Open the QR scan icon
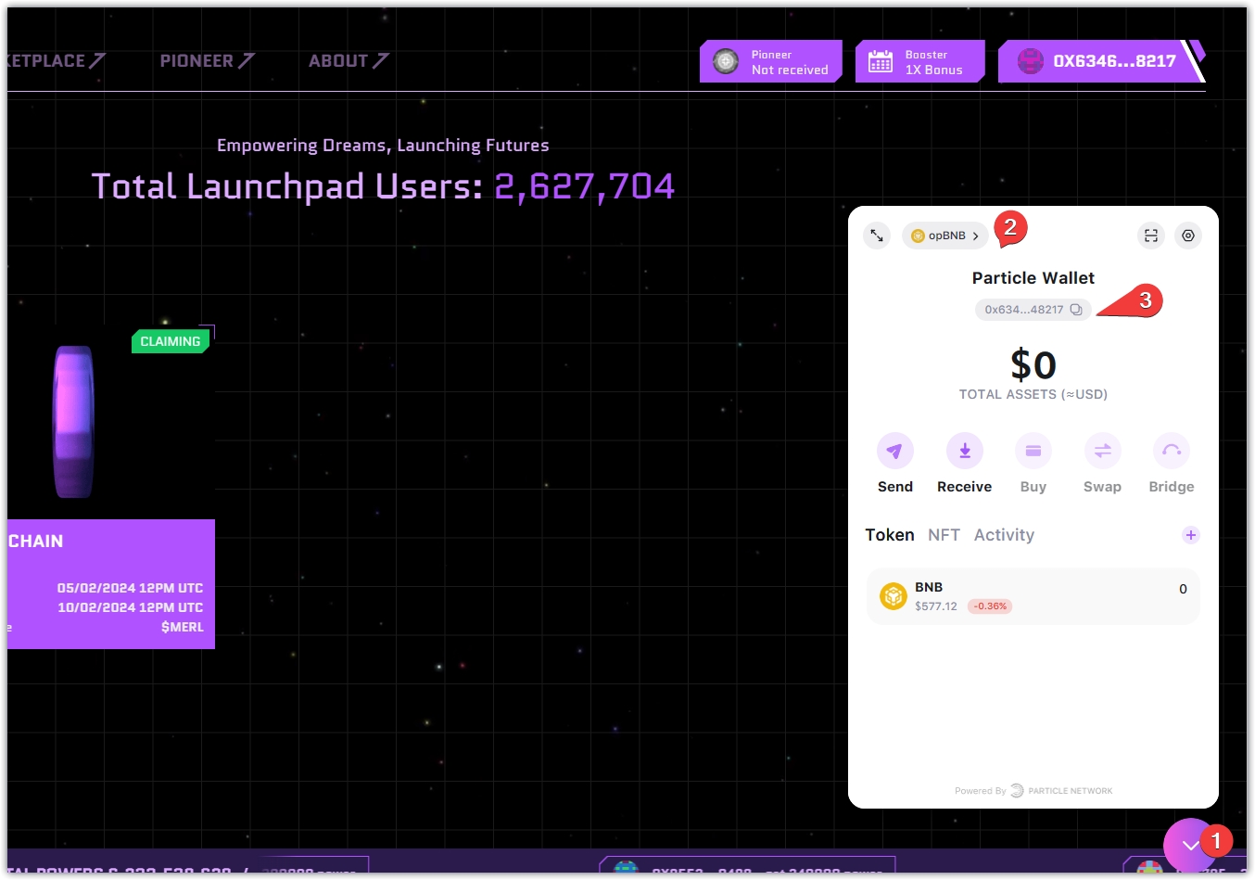 pyautogui.click(x=1150, y=236)
